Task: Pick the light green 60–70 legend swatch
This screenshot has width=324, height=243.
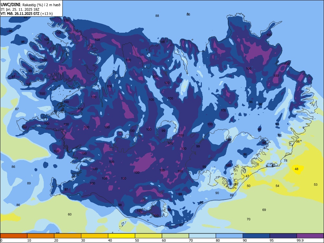Action: 175,236
